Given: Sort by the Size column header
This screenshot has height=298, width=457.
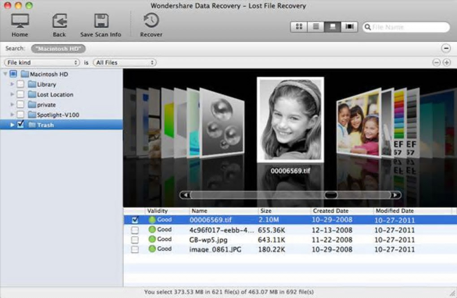Looking at the screenshot, I should tap(284, 211).
